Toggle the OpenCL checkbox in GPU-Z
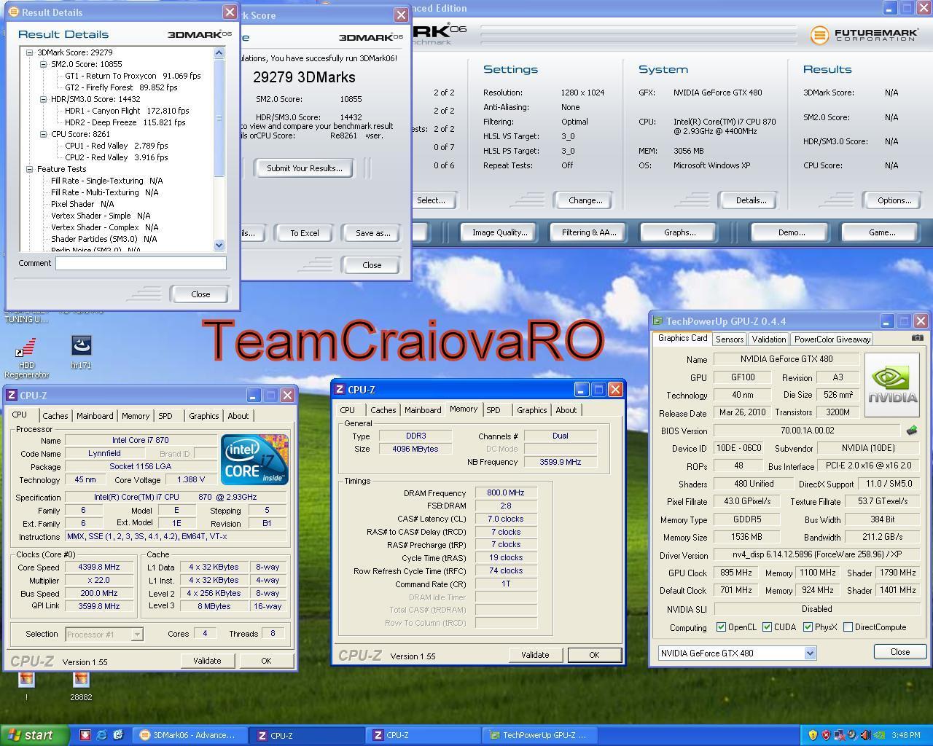 click(721, 627)
